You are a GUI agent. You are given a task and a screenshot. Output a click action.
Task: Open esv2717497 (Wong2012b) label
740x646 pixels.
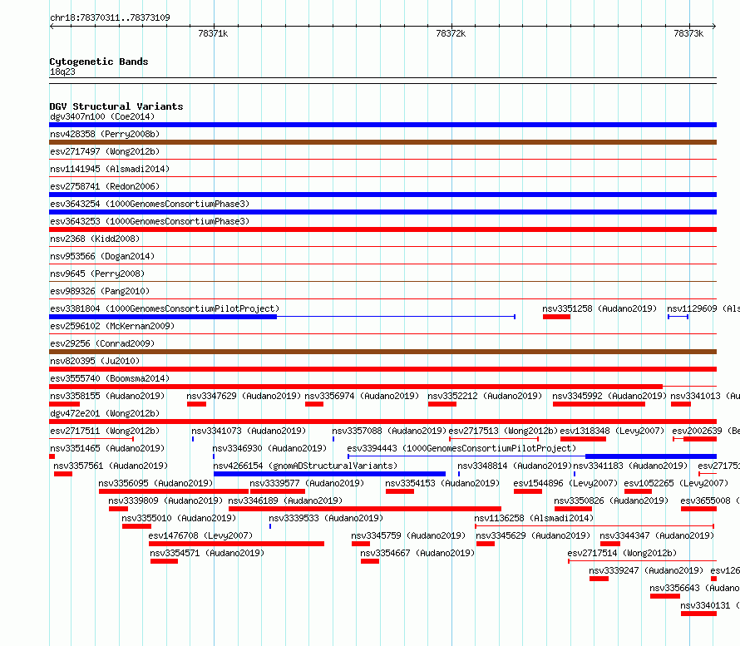[x=105, y=151]
